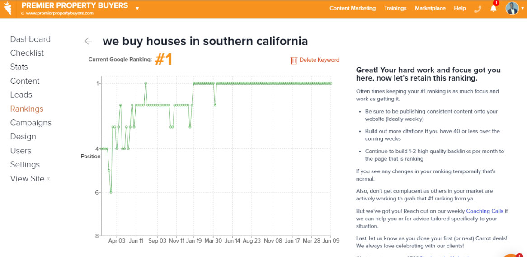
Task: Click external link icon beside View Site
Action: click(48, 179)
